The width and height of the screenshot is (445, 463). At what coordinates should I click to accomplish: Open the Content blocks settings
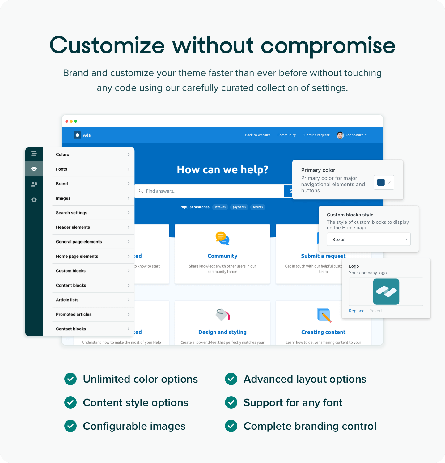coord(93,285)
